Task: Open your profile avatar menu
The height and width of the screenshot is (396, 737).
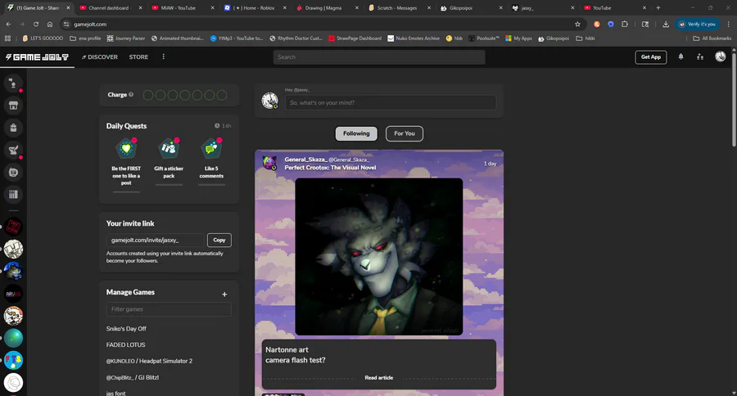Action: (x=720, y=56)
